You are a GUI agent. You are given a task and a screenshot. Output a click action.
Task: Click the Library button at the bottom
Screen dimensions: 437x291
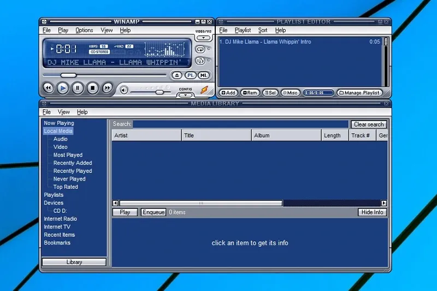click(x=74, y=262)
